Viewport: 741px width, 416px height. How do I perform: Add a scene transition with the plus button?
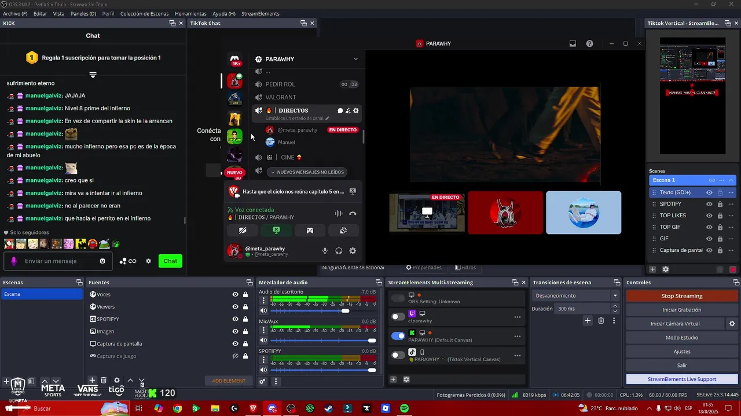588,321
